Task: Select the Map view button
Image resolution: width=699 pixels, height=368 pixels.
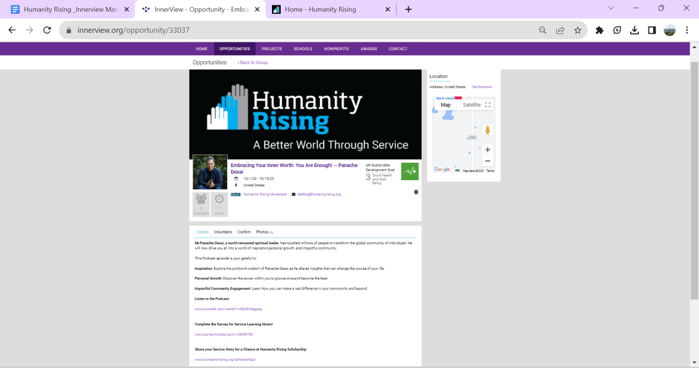Action: 446,105
